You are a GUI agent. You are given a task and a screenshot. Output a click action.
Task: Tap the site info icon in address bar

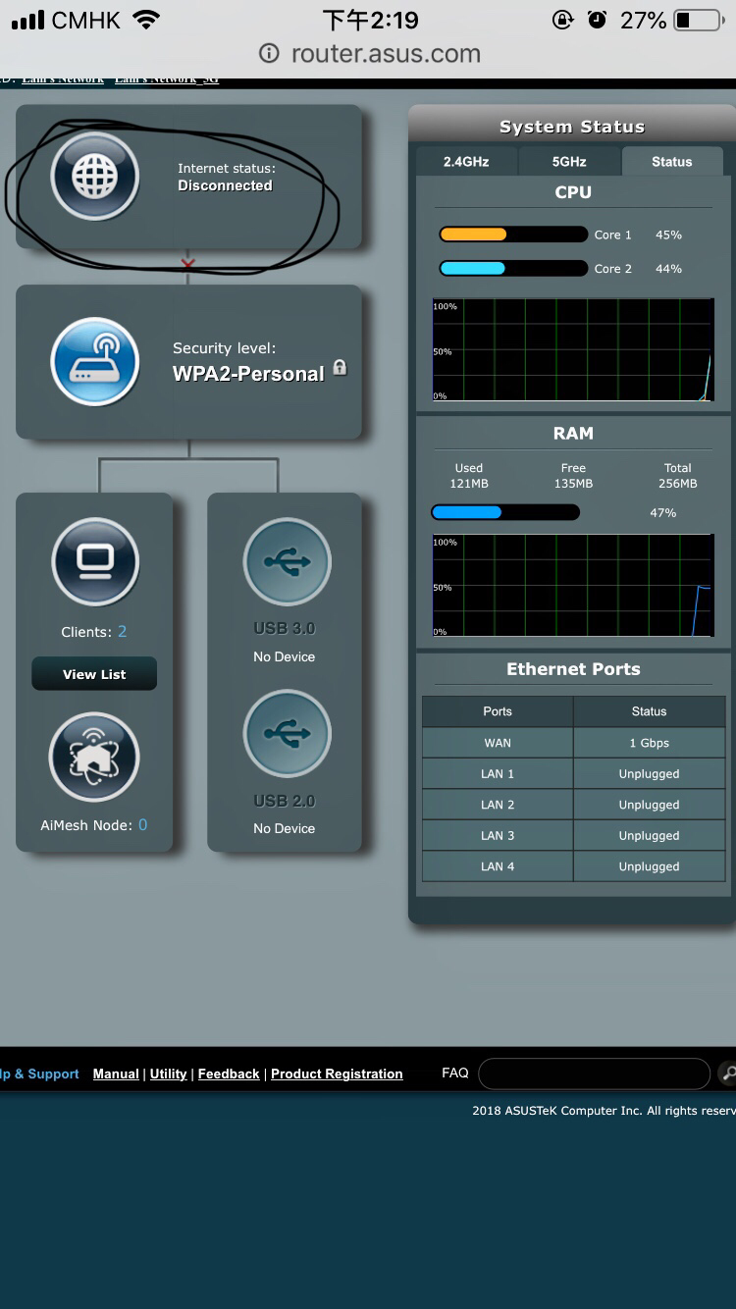(x=269, y=54)
